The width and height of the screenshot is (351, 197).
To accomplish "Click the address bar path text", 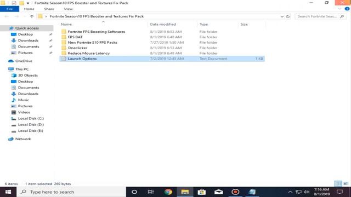I will (x=97, y=16).
